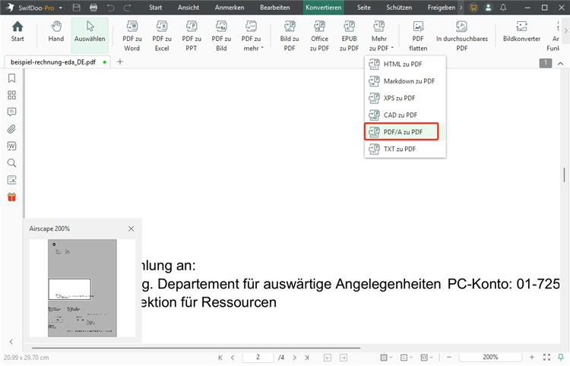Zoom out with minus button
The image size is (570, 366).
(449, 358)
